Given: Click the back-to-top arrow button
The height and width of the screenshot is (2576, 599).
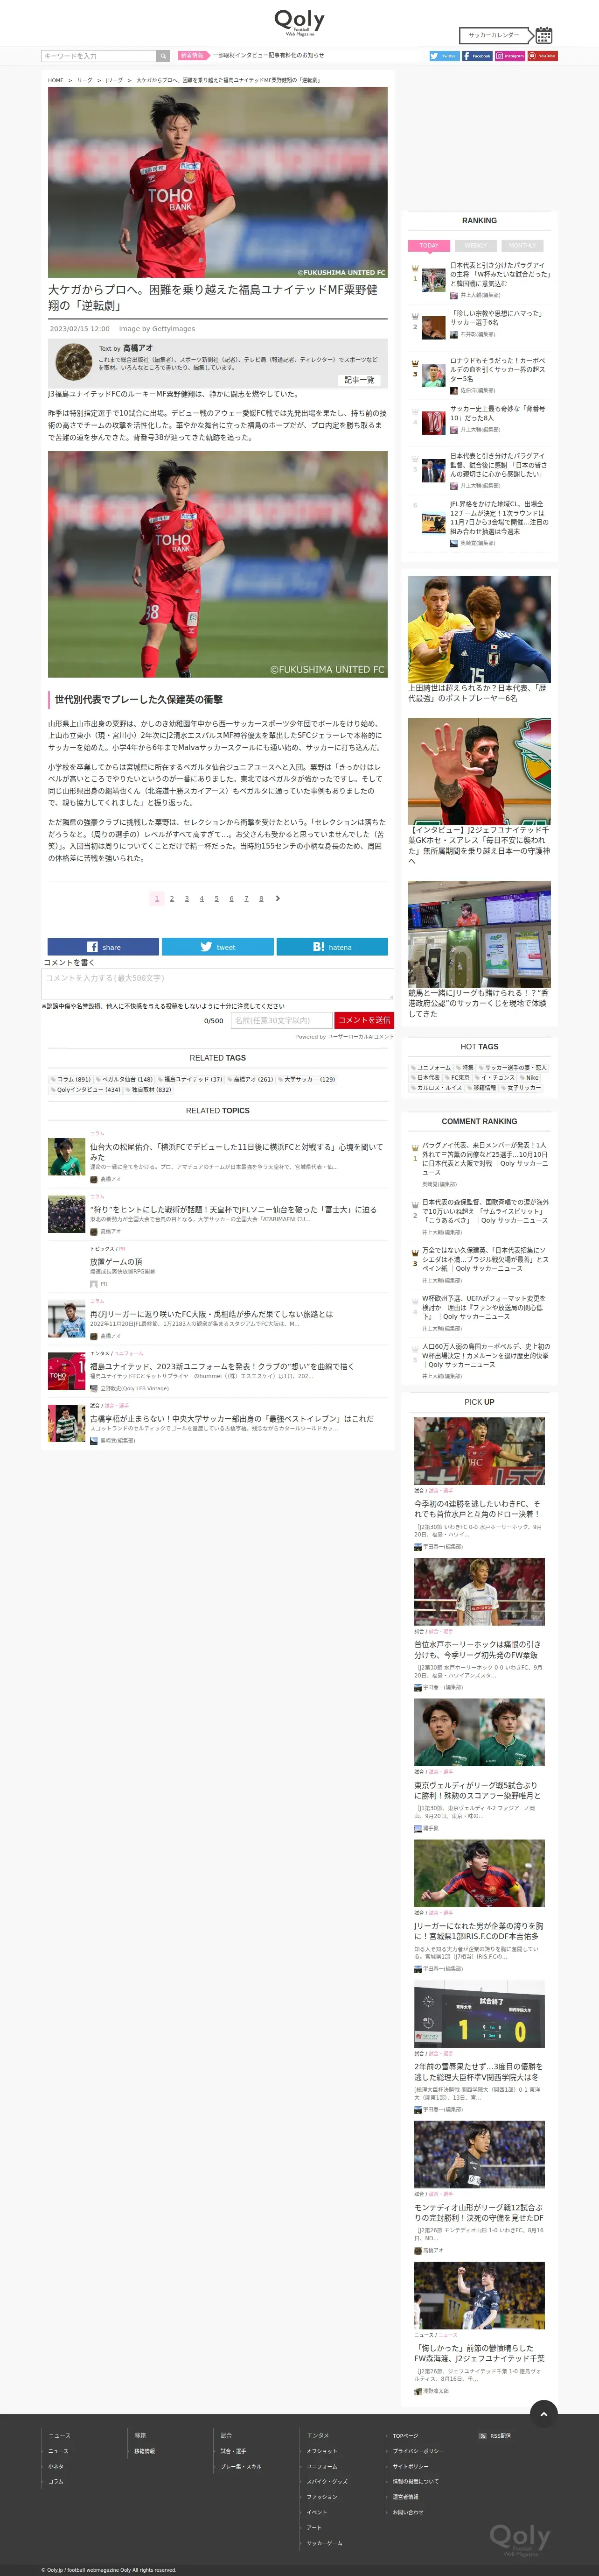Looking at the screenshot, I should click(x=543, y=2414).
